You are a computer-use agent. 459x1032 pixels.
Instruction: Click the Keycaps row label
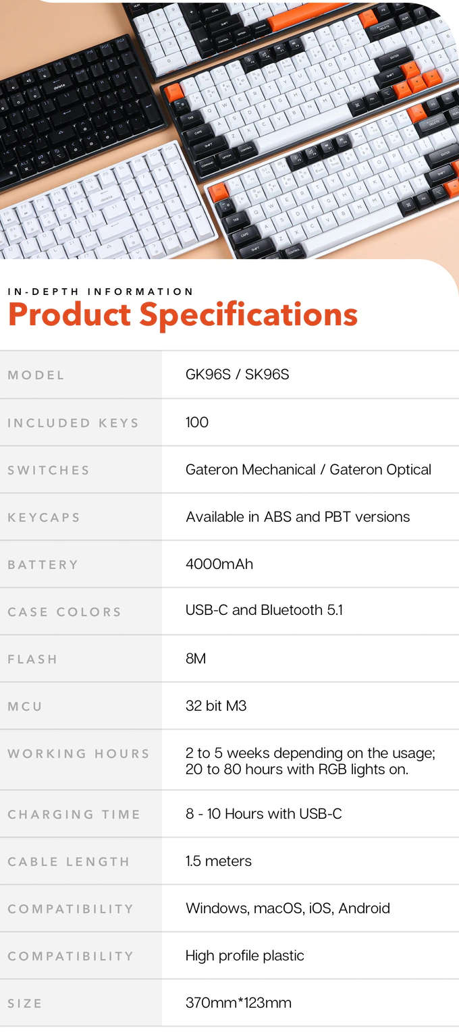[x=44, y=518]
